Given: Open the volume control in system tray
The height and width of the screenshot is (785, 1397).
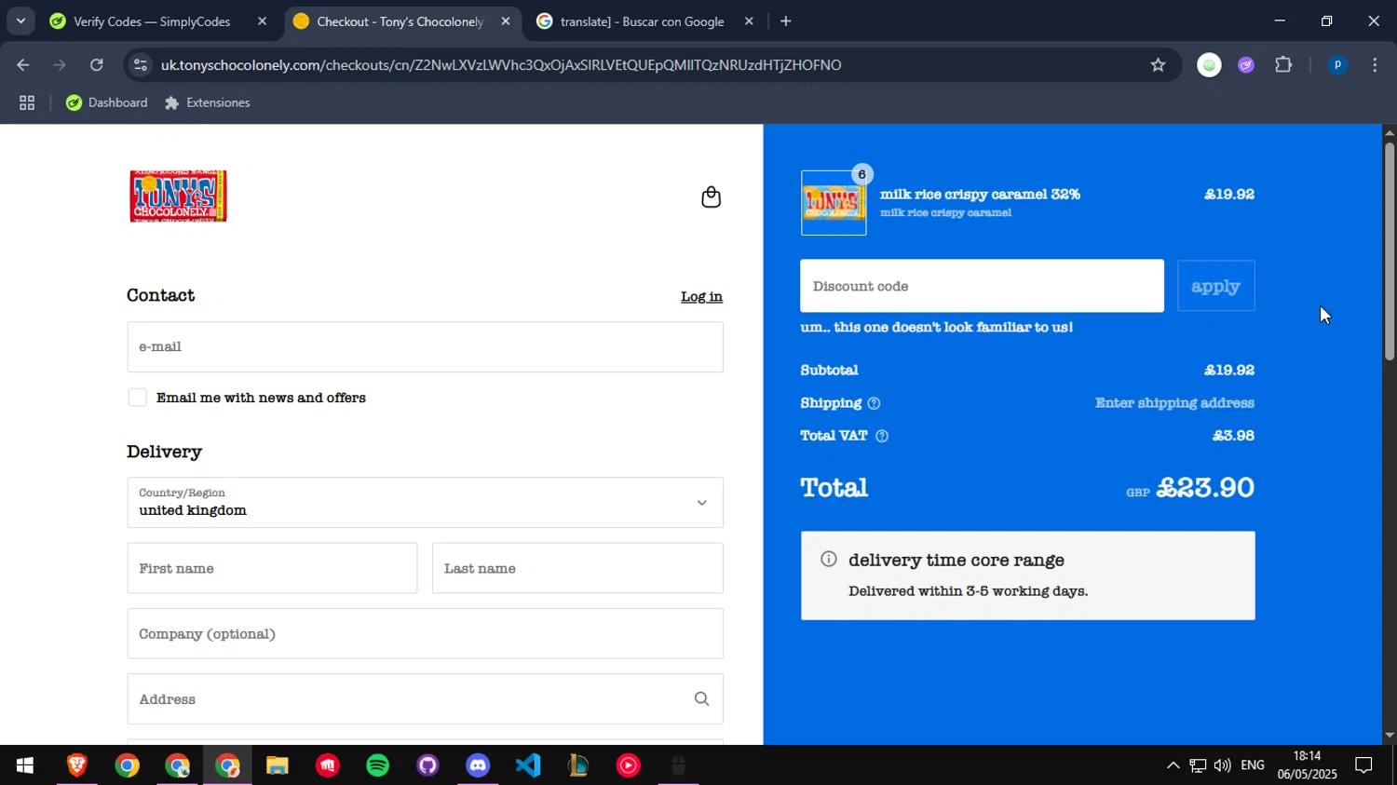Looking at the screenshot, I should (1222, 765).
